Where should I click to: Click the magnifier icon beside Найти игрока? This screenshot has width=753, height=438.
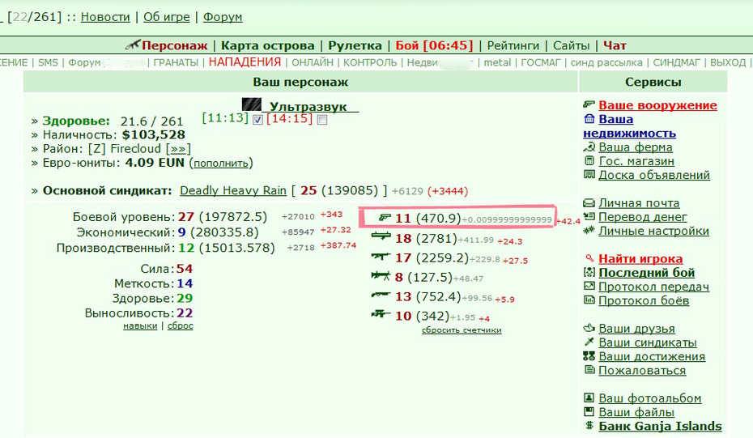point(589,258)
